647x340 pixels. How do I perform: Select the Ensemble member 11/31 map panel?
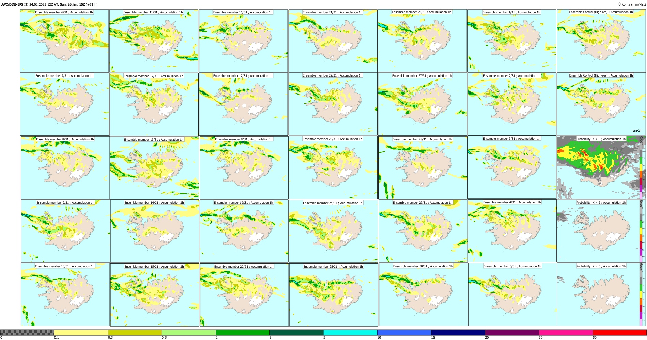click(154, 41)
